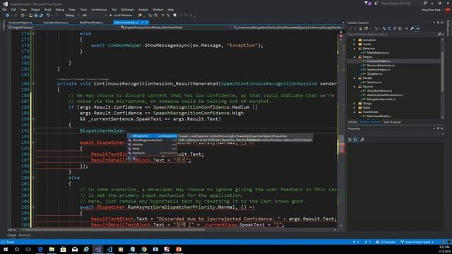Viewport: 452px width, 254px height.
Task: Click Solution Explorer search magnifier icon
Action: (x=439, y=35)
